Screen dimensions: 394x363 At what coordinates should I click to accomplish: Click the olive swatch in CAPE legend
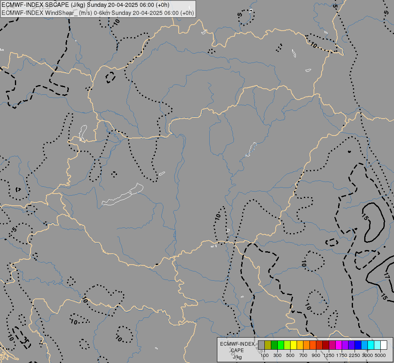click(268, 345)
